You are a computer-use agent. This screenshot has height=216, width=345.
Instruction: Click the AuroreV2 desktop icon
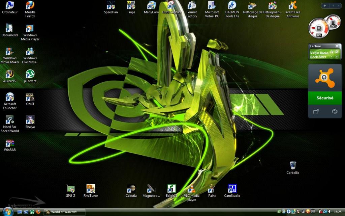[10, 76]
